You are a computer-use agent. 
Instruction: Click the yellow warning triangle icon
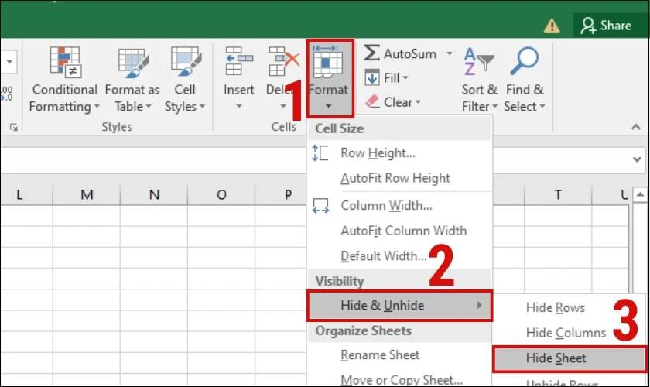[551, 26]
